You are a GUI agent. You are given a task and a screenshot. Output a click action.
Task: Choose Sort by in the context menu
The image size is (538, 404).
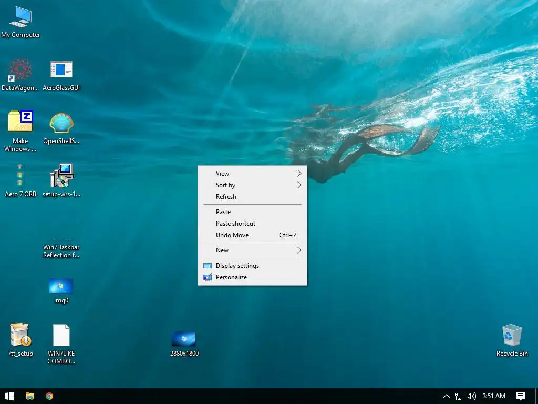coord(253,185)
